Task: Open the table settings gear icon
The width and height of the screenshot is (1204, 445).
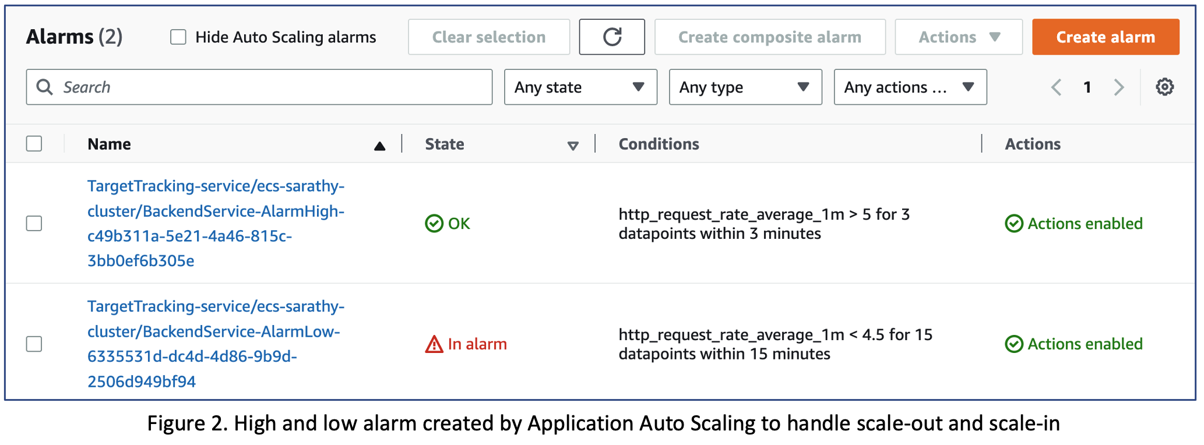Action: [x=1164, y=87]
